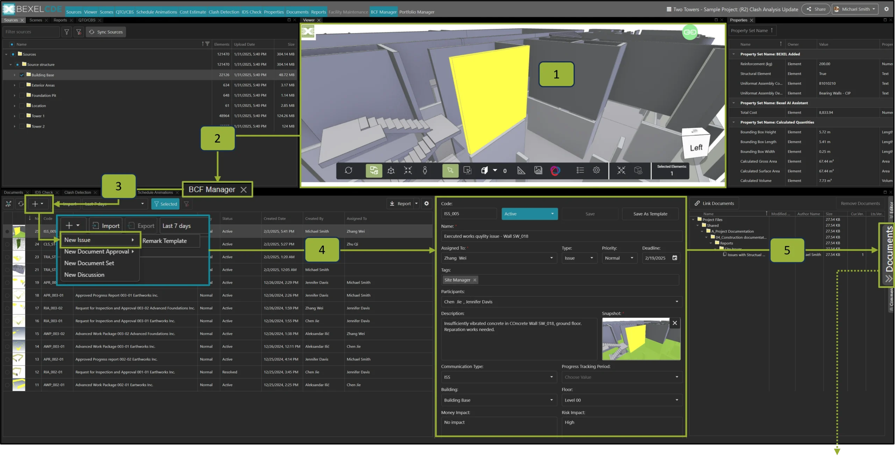Open the Cost Estimate top menu tab

coord(193,12)
